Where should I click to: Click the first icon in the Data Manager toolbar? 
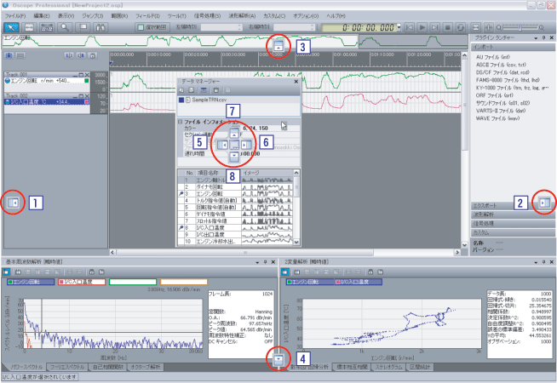tap(181, 90)
